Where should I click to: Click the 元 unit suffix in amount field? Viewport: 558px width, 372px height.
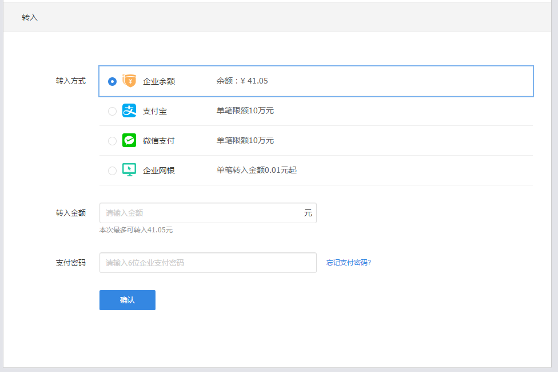[308, 213]
